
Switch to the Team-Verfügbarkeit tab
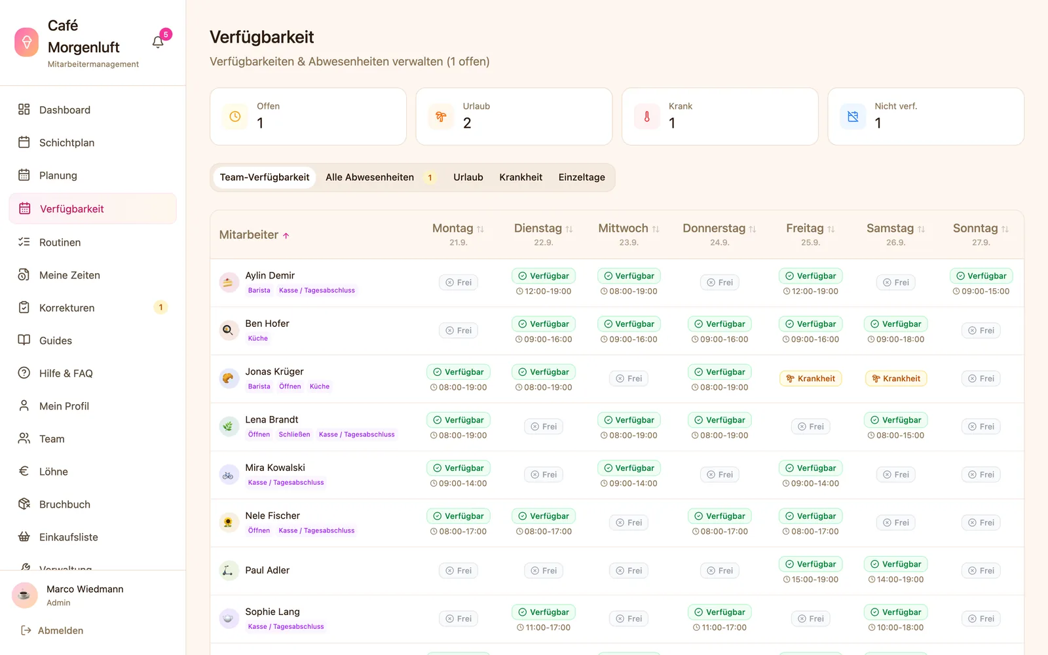click(x=265, y=178)
